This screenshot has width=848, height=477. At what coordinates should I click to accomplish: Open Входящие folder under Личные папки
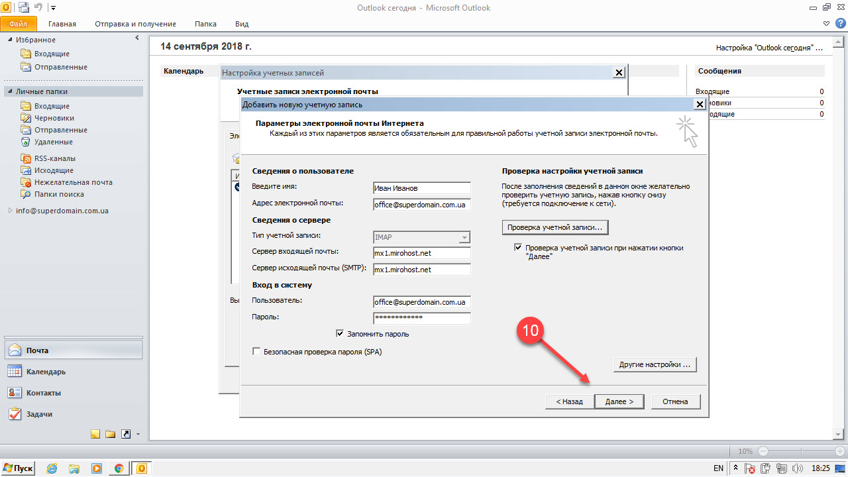click(x=52, y=106)
